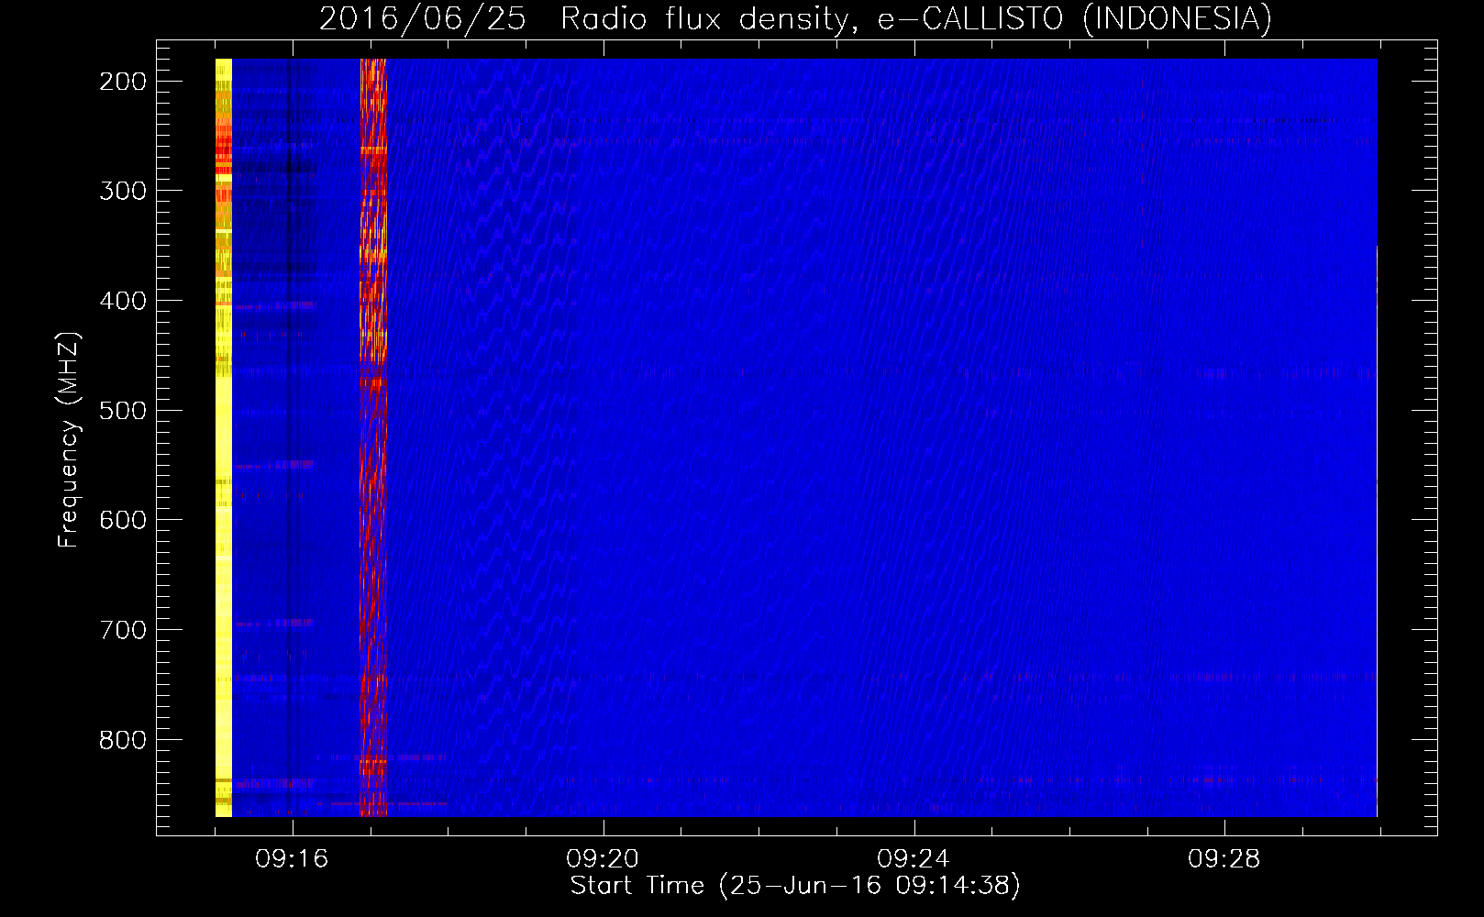Click the 800 frequency tick label
Screen dimensions: 1484x917
click(x=123, y=740)
